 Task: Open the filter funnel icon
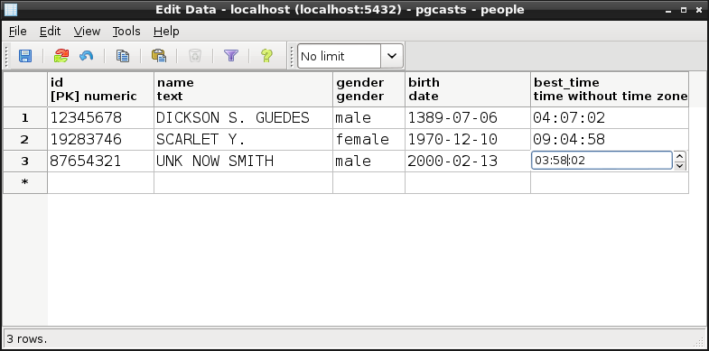click(231, 56)
